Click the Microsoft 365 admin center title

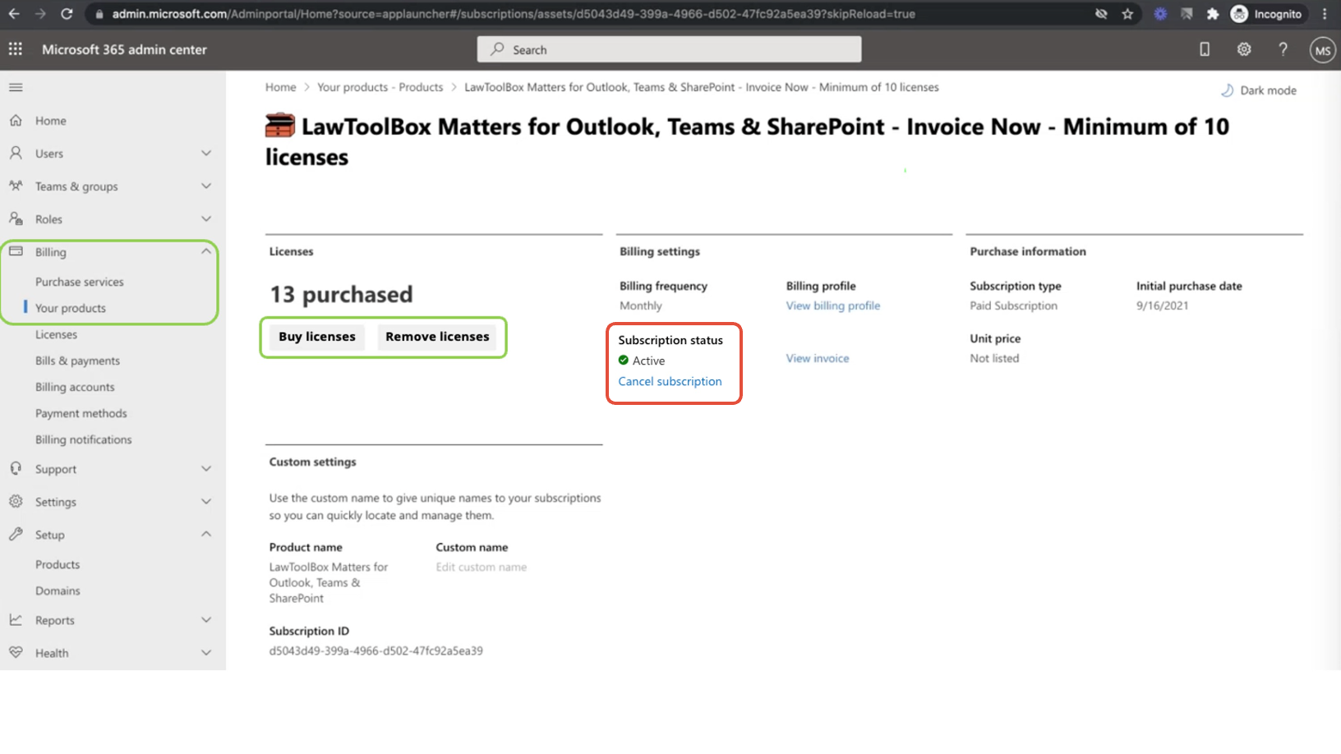click(124, 49)
